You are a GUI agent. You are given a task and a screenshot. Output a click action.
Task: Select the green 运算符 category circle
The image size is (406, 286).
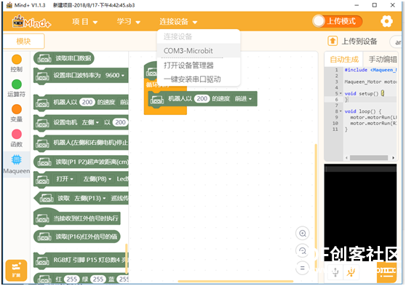tap(17, 84)
